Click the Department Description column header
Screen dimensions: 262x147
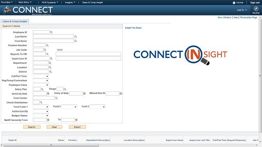pos(98,140)
